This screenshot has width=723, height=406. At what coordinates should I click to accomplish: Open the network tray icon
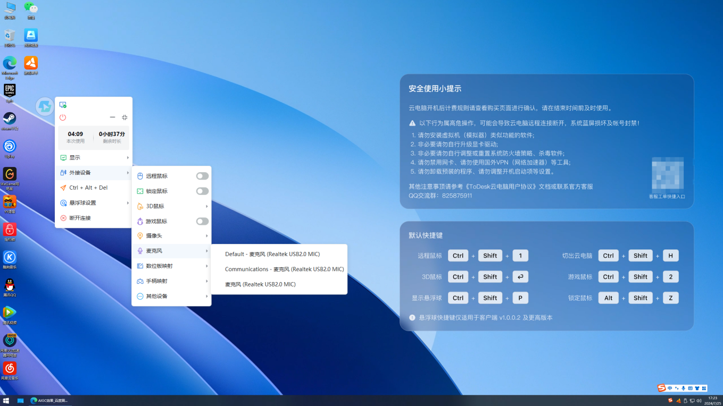pyautogui.click(x=692, y=401)
